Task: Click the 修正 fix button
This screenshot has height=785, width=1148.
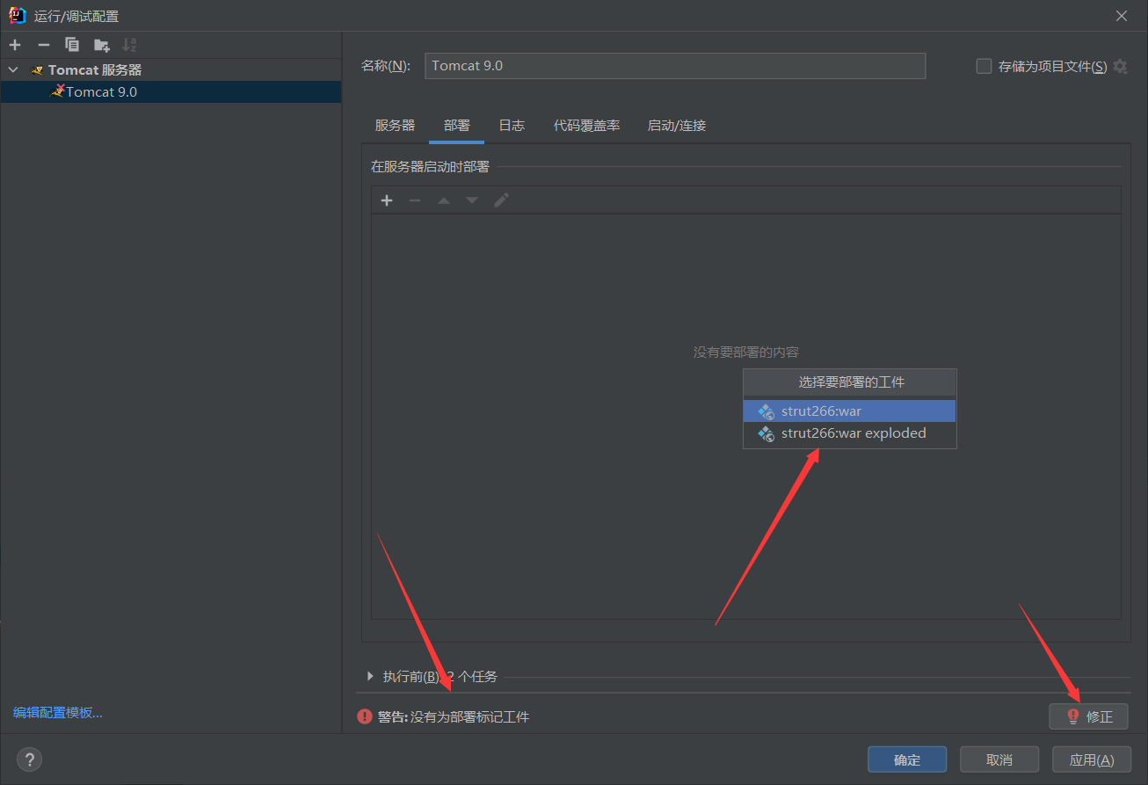Action: click(1088, 716)
